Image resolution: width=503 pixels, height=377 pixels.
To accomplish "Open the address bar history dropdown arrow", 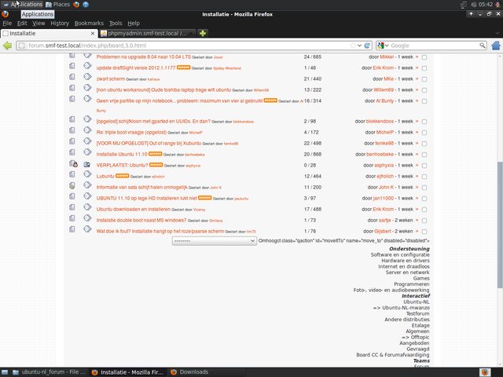I will click(360, 46).
